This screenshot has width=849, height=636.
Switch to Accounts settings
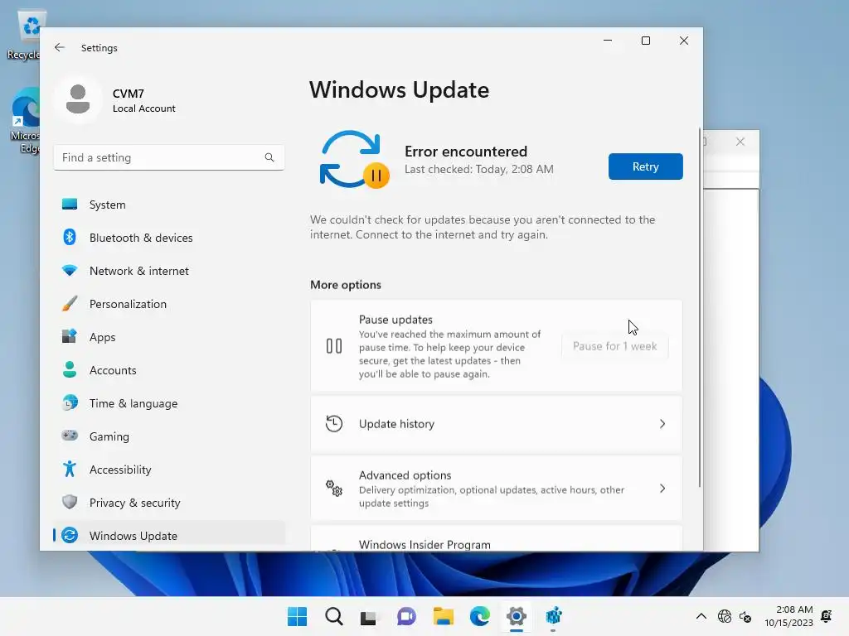click(x=169, y=370)
